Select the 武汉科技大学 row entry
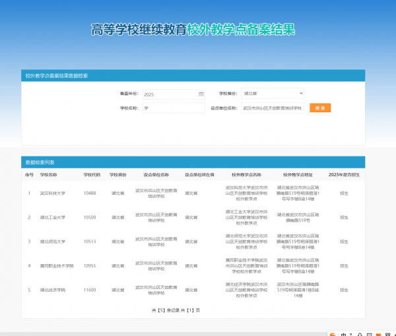This screenshot has height=336, width=396. [53, 193]
